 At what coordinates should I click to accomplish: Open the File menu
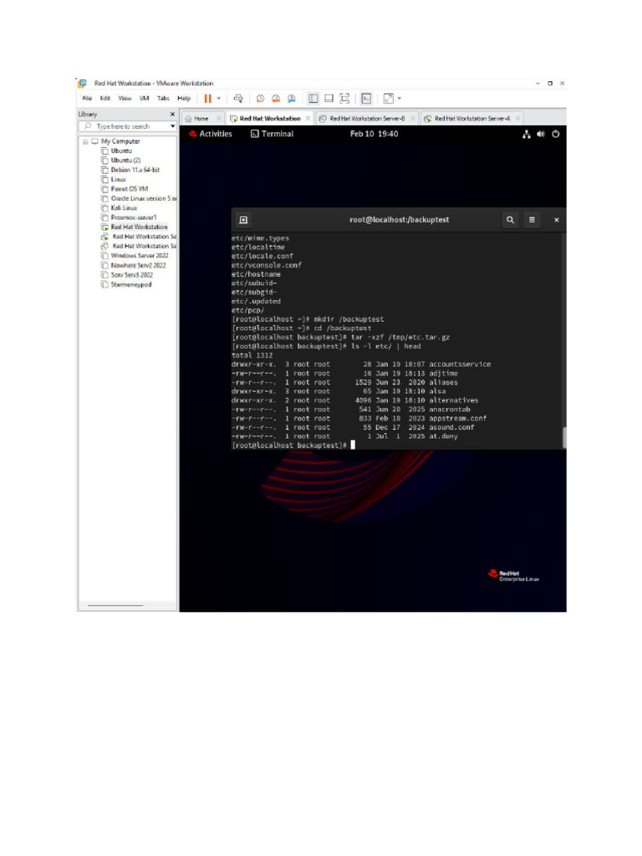coord(87,99)
